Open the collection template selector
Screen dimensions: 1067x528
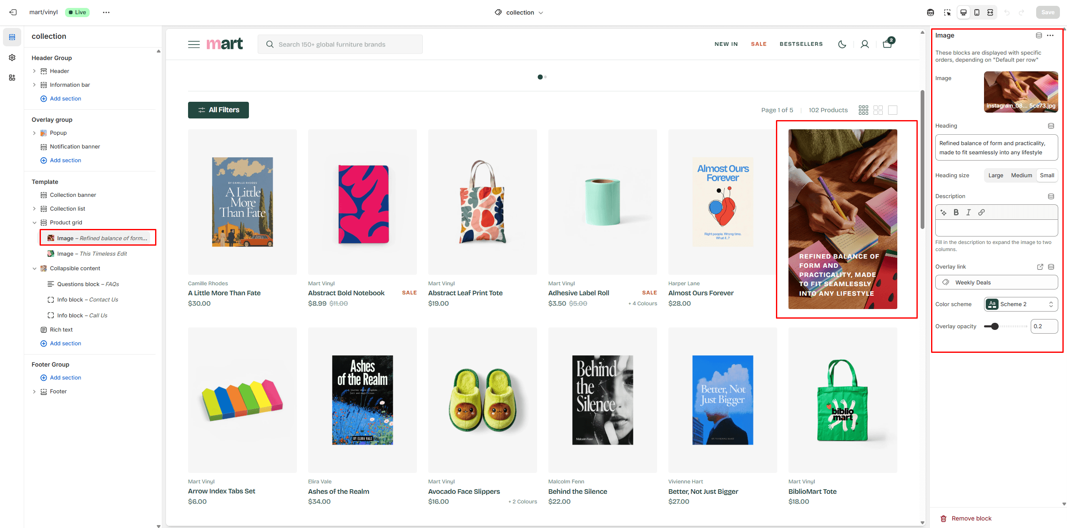coord(520,13)
